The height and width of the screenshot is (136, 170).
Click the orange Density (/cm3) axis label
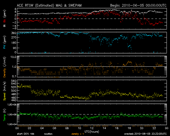click(4, 67)
